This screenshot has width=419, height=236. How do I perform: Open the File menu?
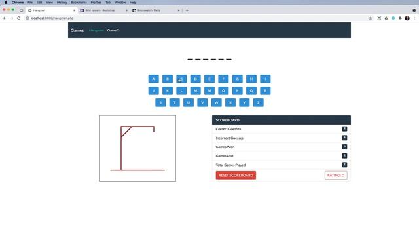[30, 3]
